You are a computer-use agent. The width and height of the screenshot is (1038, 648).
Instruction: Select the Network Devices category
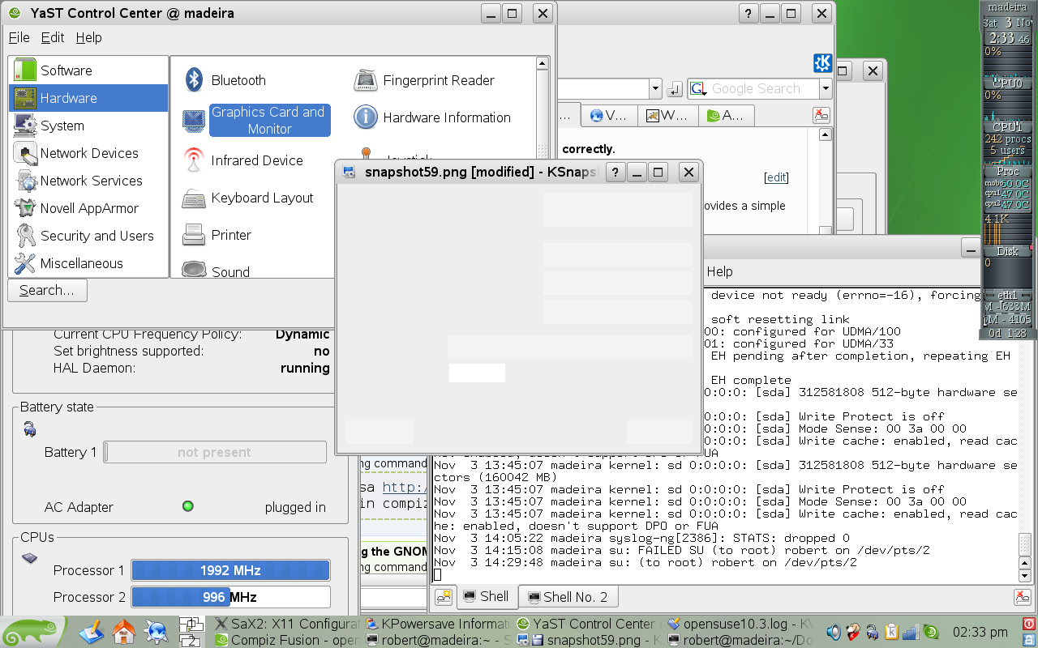[88, 153]
